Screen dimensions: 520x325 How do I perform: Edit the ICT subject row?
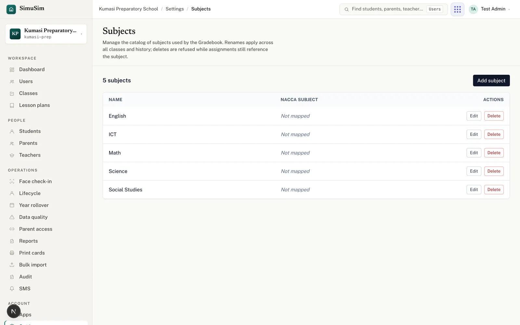pos(474,134)
